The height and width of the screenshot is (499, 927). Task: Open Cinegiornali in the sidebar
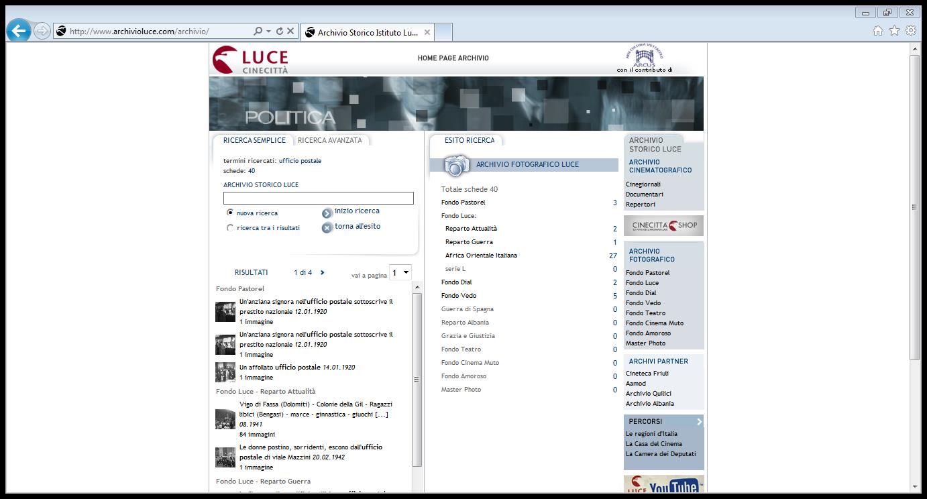click(643, 184)
